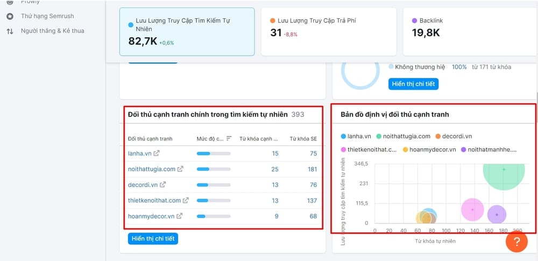
Task: Click the purple bubble in positioning chart
Action: [x=497, y=215]
